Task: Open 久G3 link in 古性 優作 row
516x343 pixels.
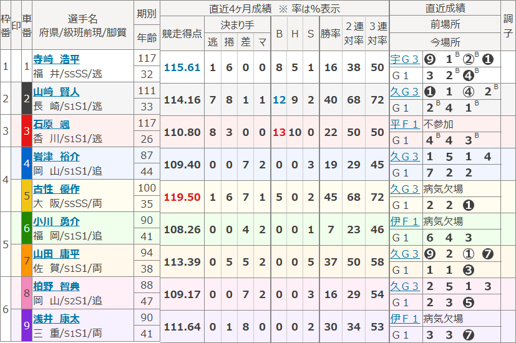Action: point(405,189)
